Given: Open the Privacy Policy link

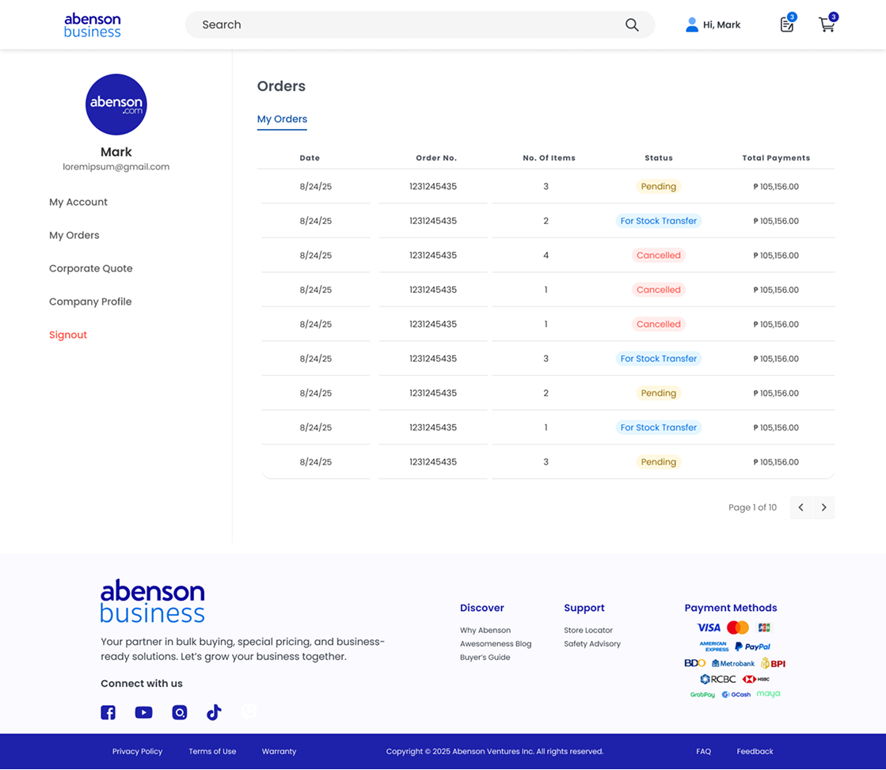Looking at the screenshot, I should [137, 751].
